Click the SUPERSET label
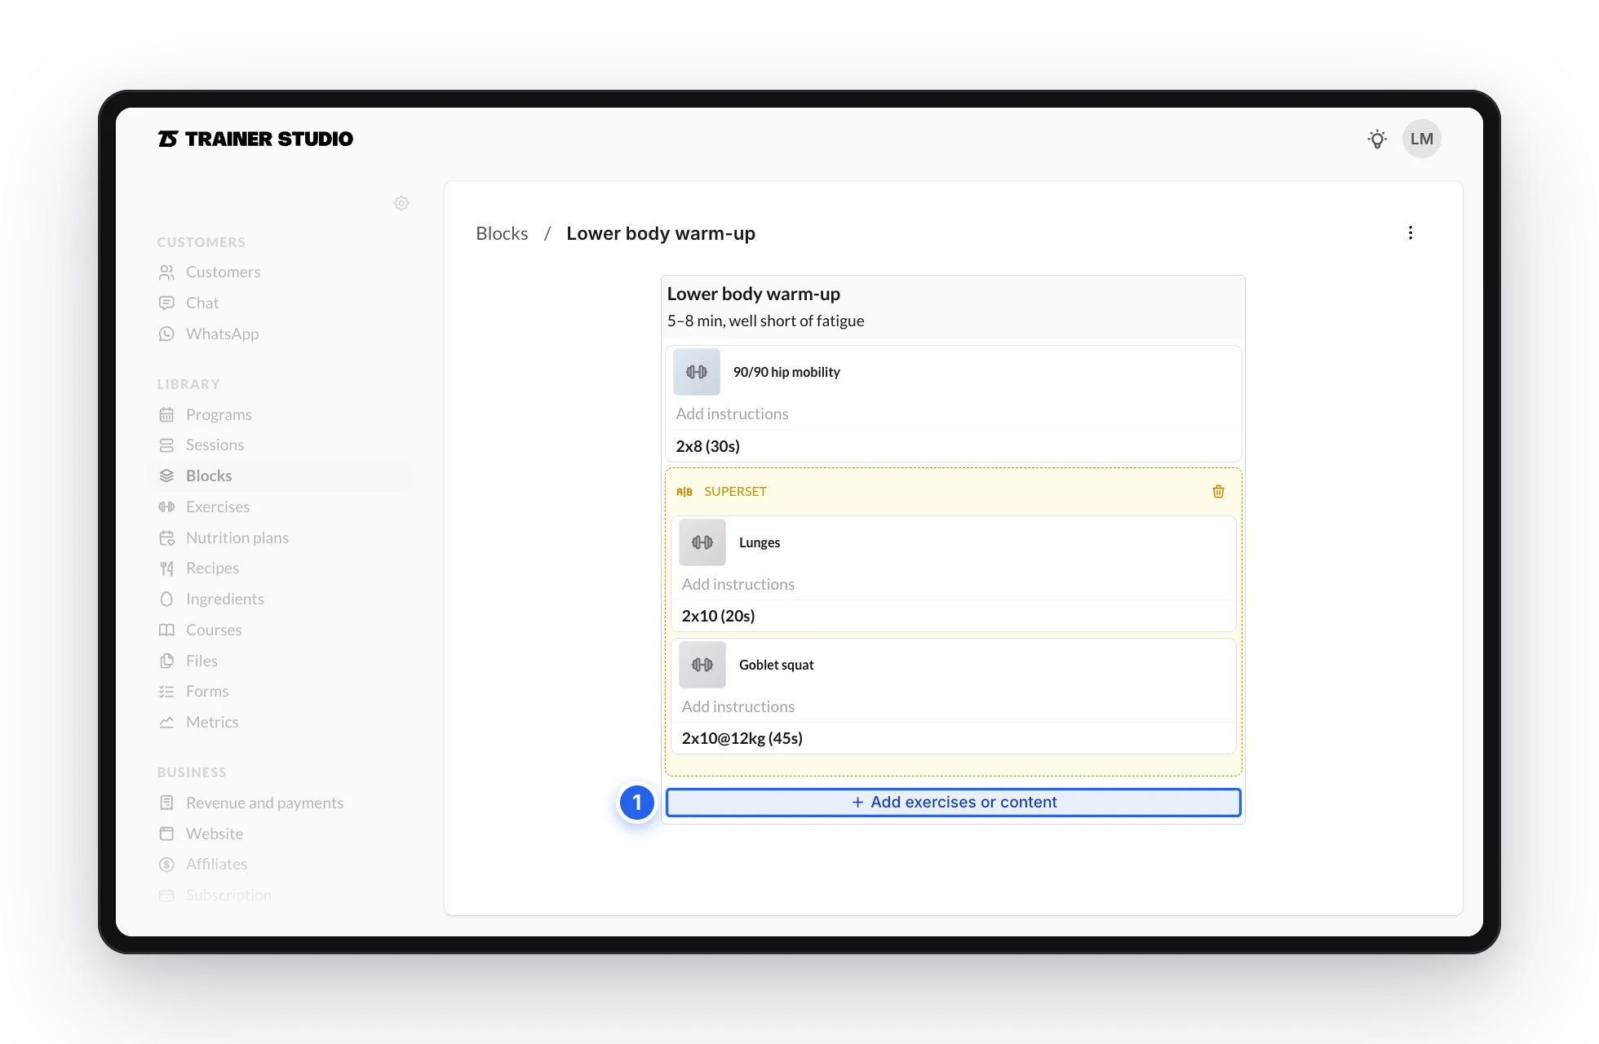The width and height of the screenshot is (1599, 1044). click(x=735, y=492)
